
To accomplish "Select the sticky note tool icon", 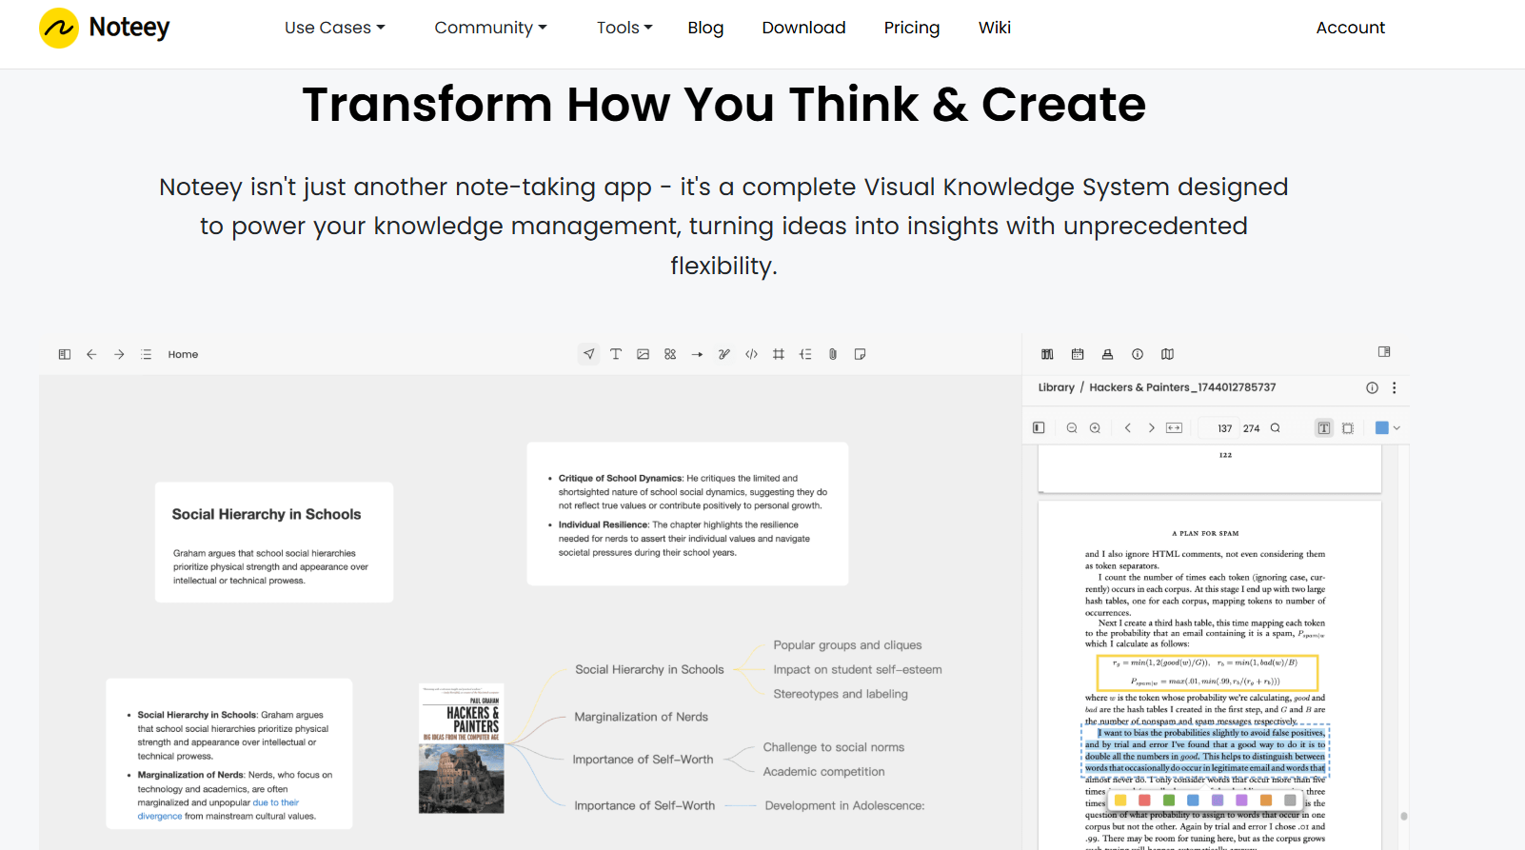I will pyautogui.click(x=860, y=354).
